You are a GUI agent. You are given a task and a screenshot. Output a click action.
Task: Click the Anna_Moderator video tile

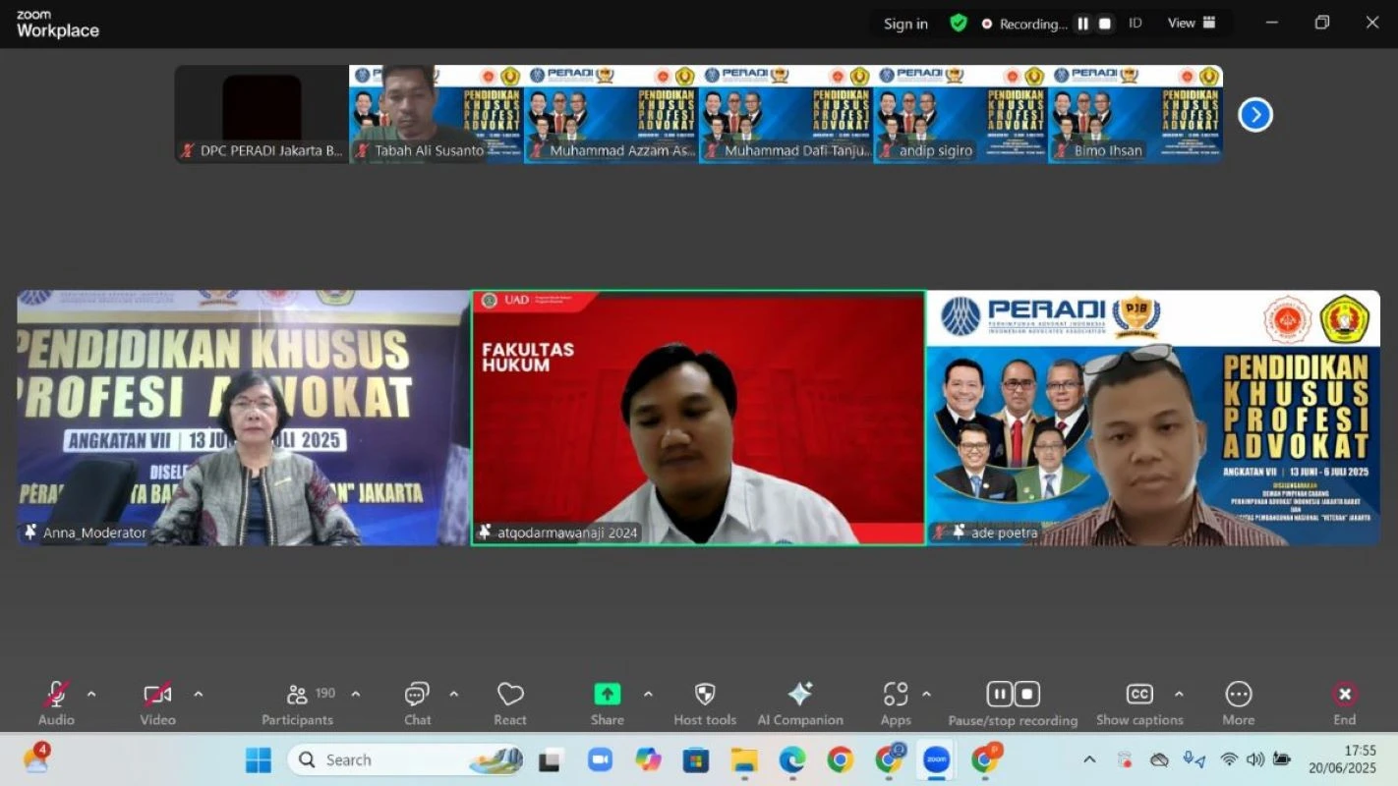pyautogui.click(x=243, y=418)
